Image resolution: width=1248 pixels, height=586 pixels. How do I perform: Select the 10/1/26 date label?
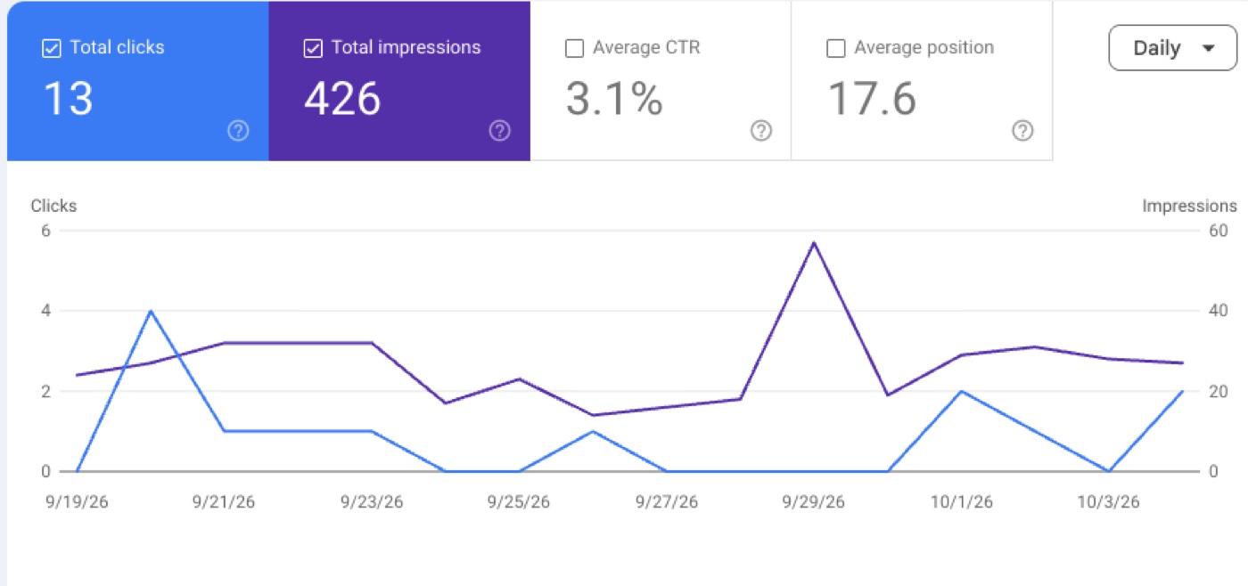click(962, 502)
